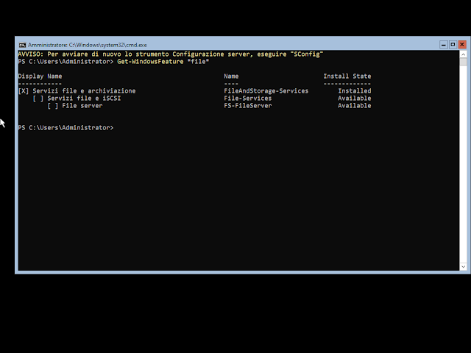Click the 'File server' row text
Screen dimensions: 471x353
(82, 106)
